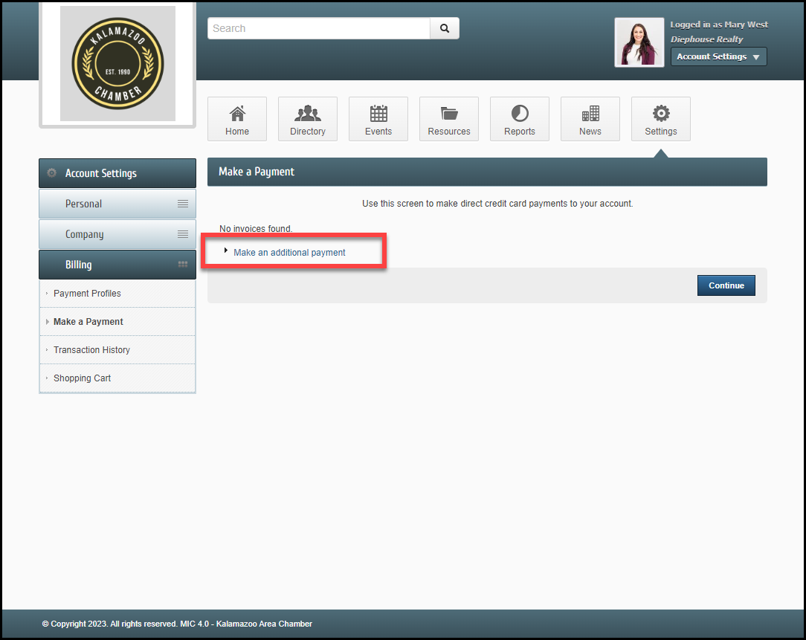
Task: Click the copyright footer text
Action: coord(177,624)
